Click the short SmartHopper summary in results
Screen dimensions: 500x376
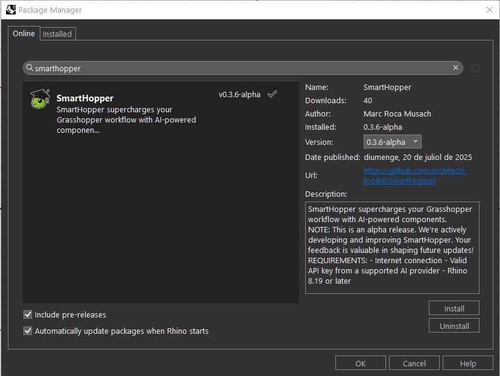tap(126, 119)
